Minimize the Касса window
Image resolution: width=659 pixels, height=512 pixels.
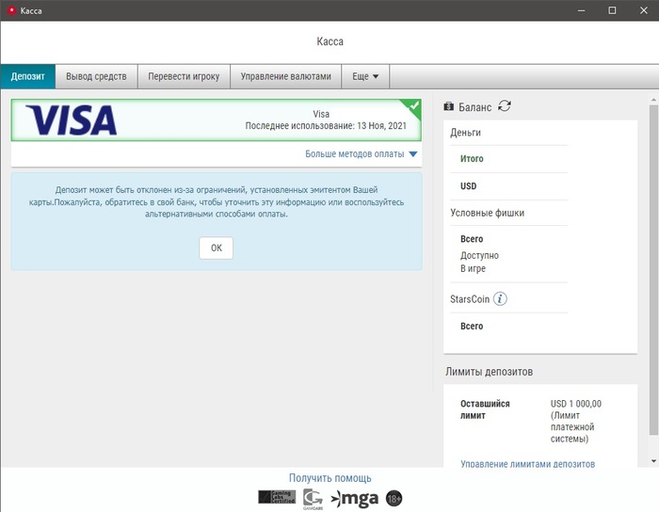[x=581, y=10]
